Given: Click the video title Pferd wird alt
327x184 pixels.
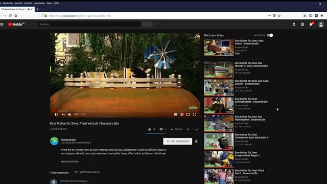Looking at the screenshot, I should (x=84, y=123).
